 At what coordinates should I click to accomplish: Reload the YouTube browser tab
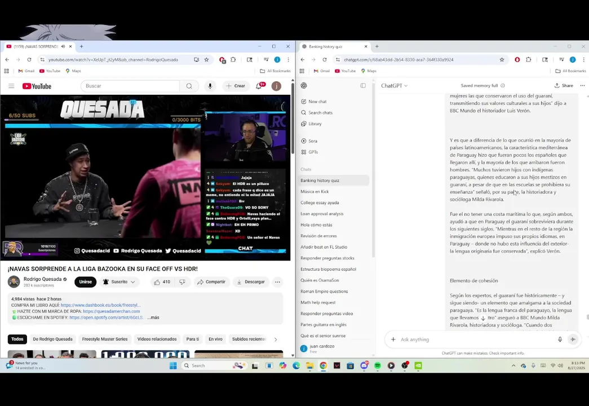click(x=29, y=59)
